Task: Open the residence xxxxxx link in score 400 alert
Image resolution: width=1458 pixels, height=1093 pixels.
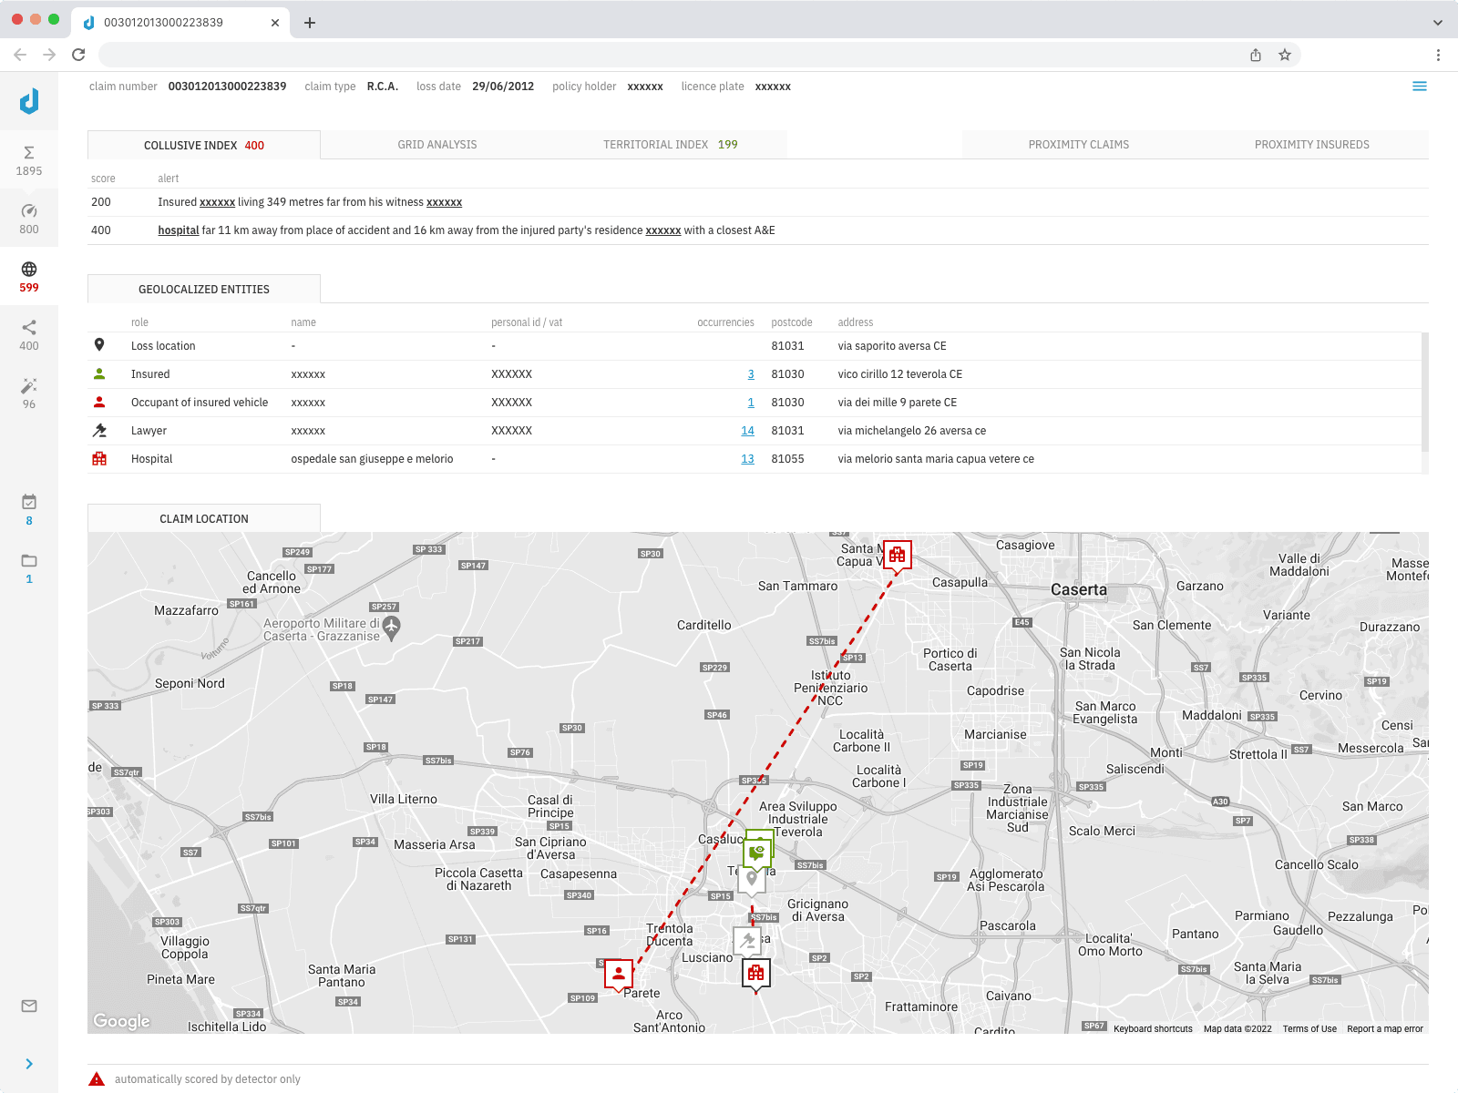Action: [x=663, y=230]
